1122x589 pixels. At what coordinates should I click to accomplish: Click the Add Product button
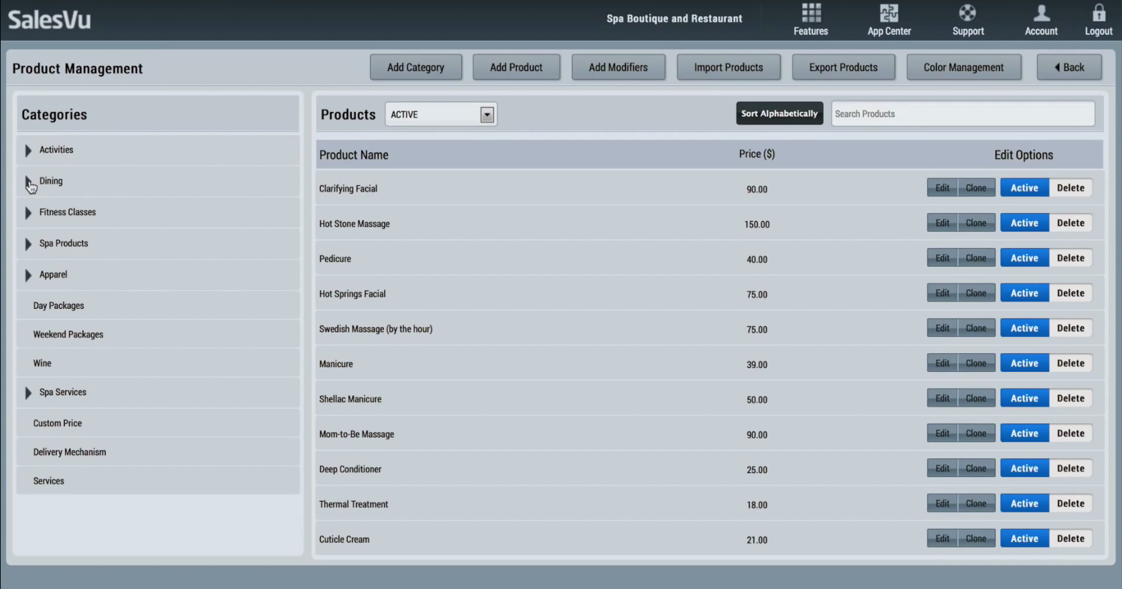pyautogui.click(x=516, y=68)
